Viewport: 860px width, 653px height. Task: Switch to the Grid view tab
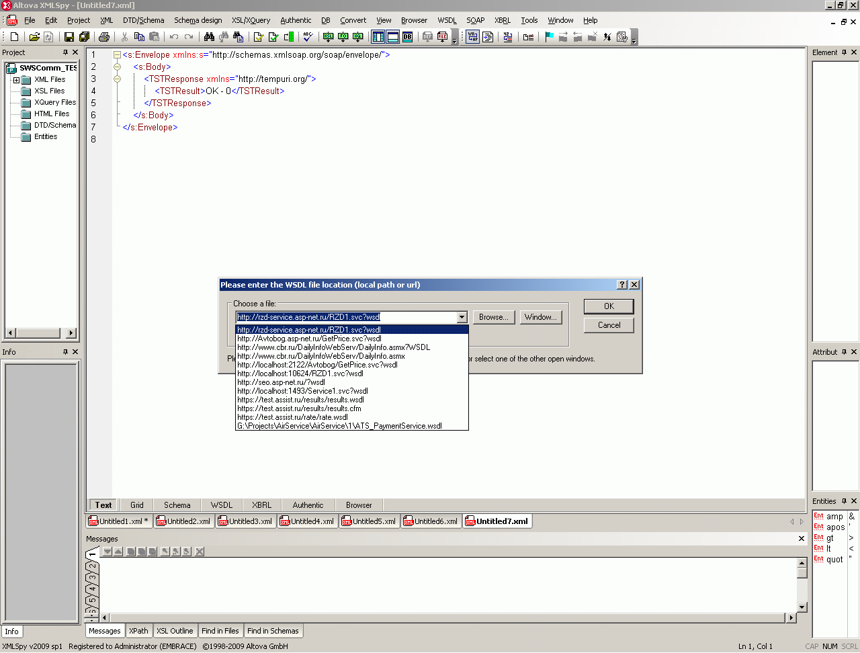click(137, 505)
